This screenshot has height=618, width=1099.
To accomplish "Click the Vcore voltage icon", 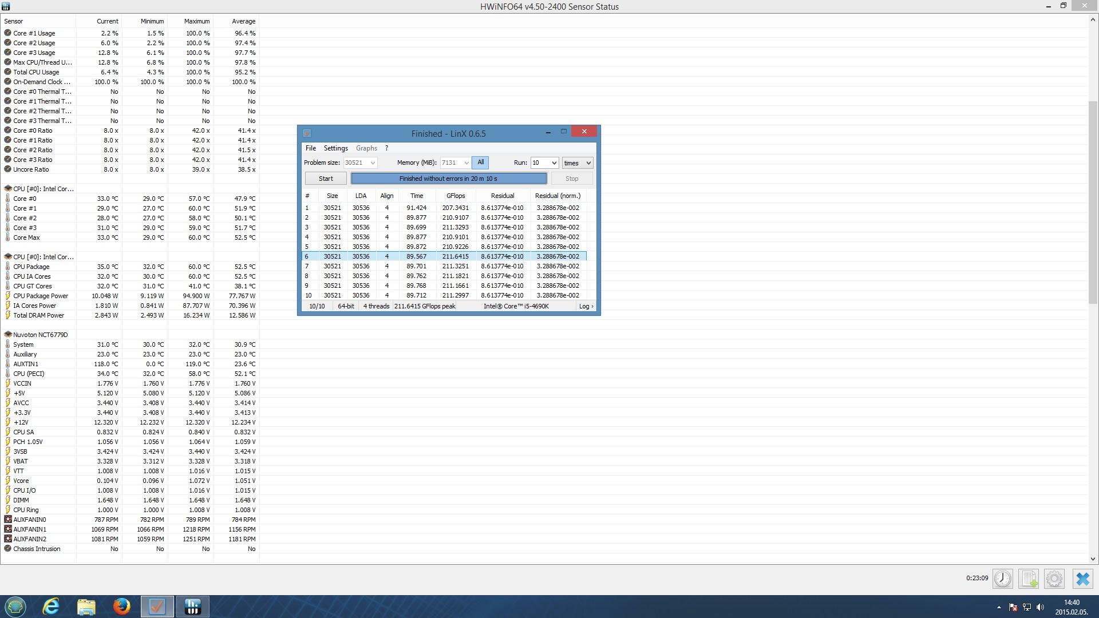I will 8,481.
